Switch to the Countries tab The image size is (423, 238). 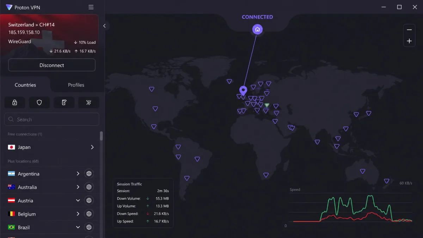click(x=25, y=85)
